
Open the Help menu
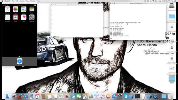coord(38,1)
